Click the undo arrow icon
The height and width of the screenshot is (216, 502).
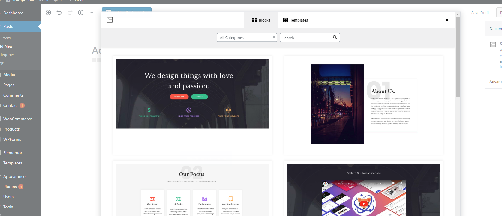(x=59, y=13)
